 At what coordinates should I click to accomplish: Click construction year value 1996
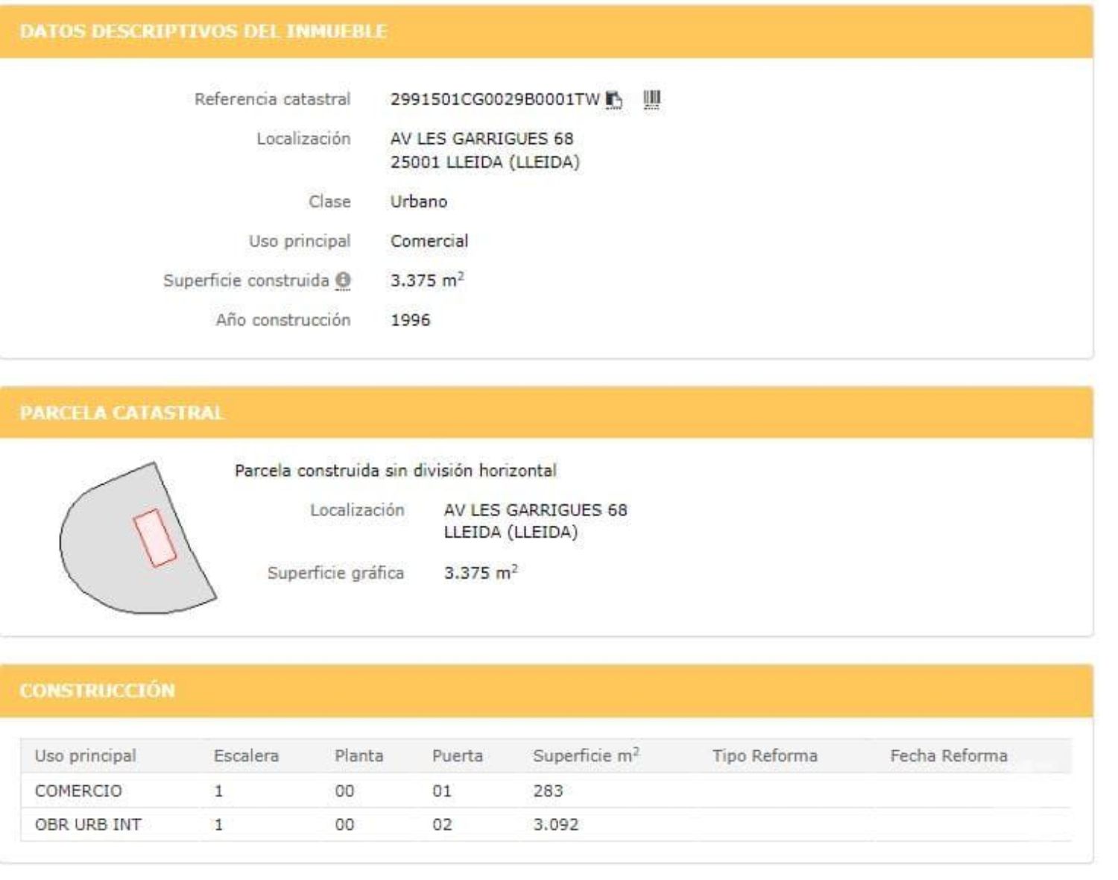coord(411,320)
